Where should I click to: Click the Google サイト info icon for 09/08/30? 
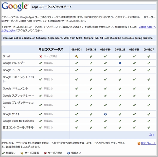tap(106, 114)
